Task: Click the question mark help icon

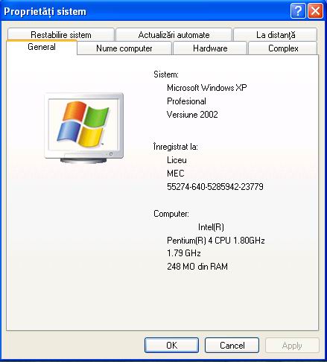Action: point(298,11)
